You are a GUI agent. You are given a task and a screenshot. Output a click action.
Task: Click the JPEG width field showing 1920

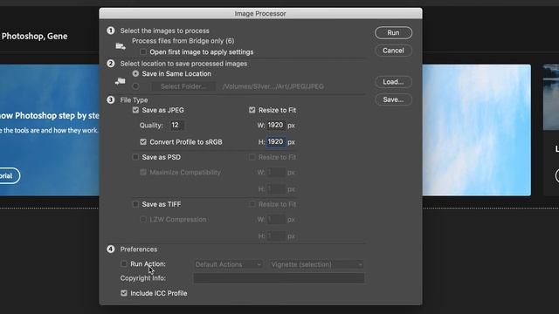coord(276,126)
